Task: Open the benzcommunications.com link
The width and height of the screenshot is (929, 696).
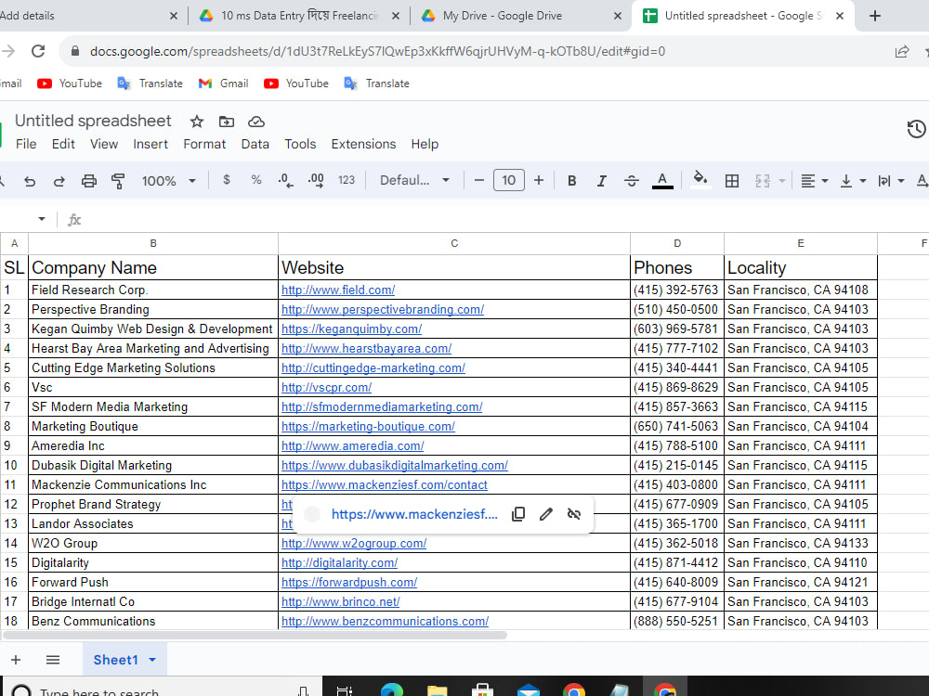Action: point(386,622)
